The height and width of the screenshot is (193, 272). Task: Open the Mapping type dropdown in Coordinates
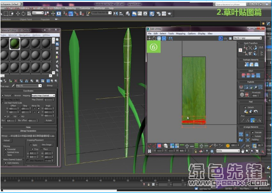[x=43, y=95]
